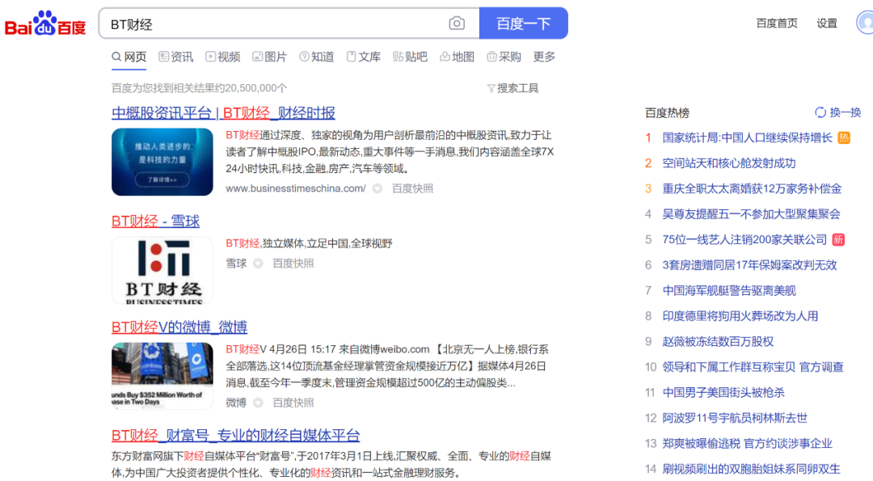
Task: Open hot topic 空间站天和核心舱发射成功
Action: click(x=729, y=163)
